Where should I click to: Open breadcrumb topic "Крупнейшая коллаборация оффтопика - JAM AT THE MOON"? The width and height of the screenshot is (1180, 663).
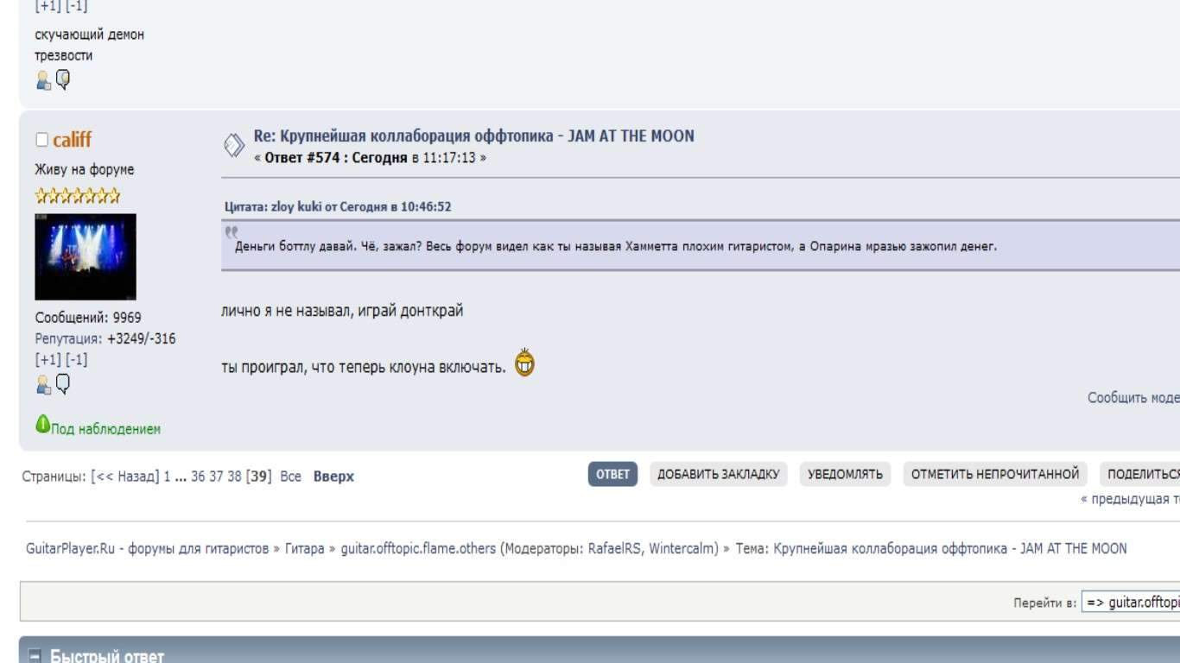click(x=950, y=549)
